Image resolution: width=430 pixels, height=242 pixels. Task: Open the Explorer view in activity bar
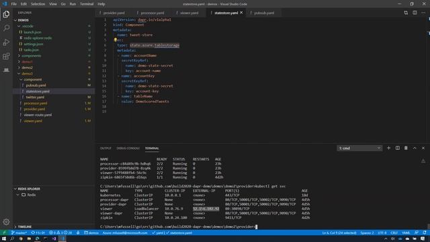(x=6, y=14)
